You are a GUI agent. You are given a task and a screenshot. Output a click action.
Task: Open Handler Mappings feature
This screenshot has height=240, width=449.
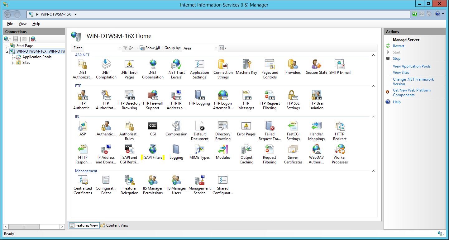pos(317,130)
